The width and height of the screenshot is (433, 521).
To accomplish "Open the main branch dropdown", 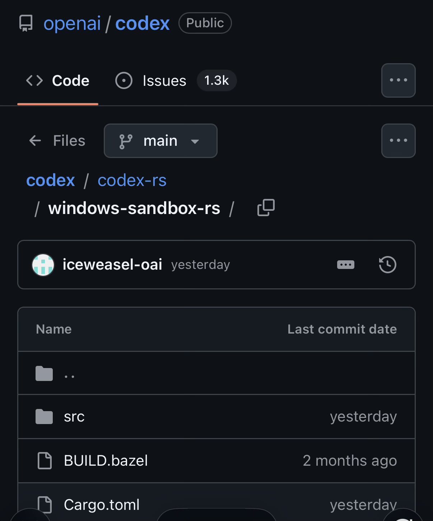I will pos(160,141).
